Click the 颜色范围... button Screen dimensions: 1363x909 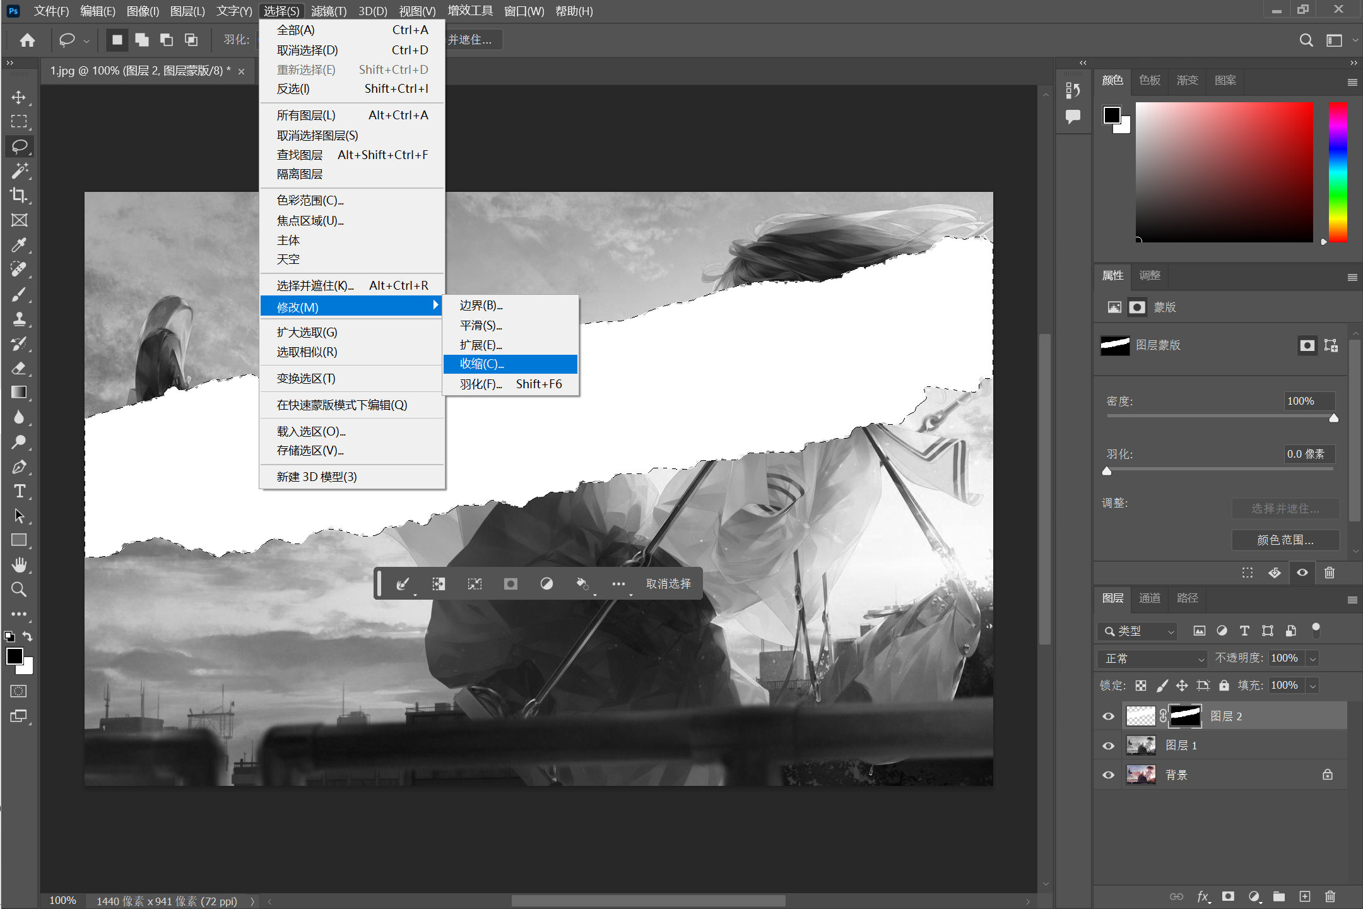[x=1285, y=540]
